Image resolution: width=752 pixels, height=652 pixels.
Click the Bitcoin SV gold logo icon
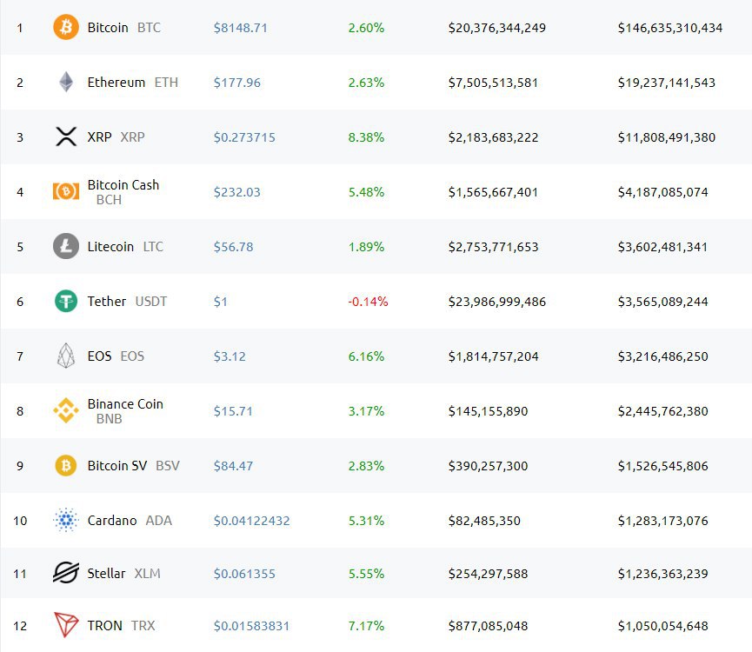tap(66, 466)
